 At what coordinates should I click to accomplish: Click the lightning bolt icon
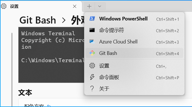pyautogui.click(x=92, y=77)
